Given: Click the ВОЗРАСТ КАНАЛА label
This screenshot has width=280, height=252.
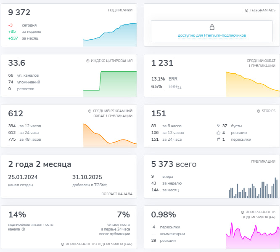Looking at the screenshot, I should point(117,194).
